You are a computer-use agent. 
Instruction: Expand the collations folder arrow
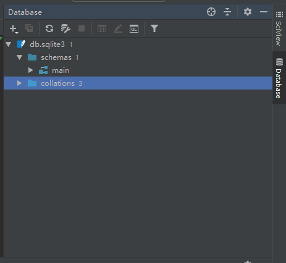coord(20,83)
